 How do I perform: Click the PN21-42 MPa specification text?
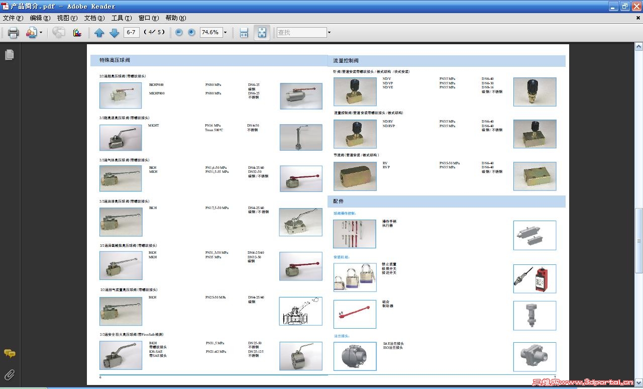pyautogui.click(x=216, y=351)
